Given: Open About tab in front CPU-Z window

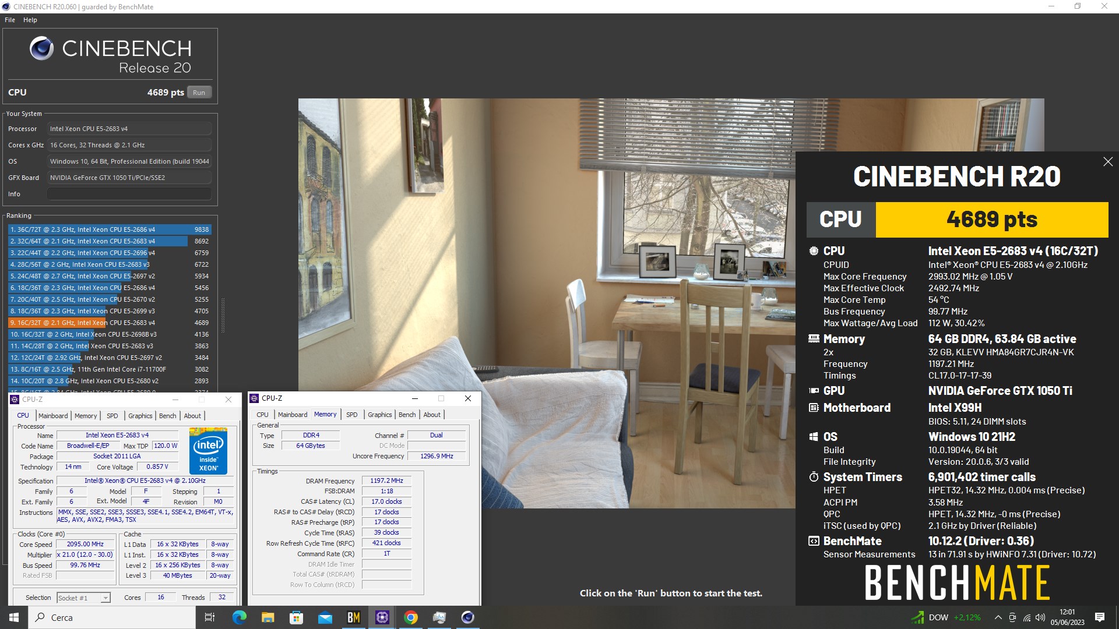Looking at the screenshot, I should coord(432,415).
